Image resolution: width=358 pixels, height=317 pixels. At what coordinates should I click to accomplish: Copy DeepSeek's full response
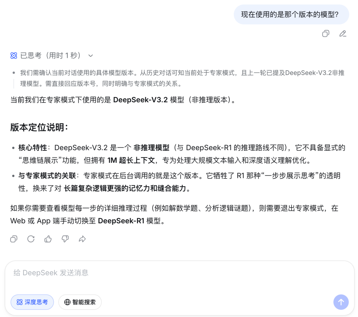click(x=14, y=239)
